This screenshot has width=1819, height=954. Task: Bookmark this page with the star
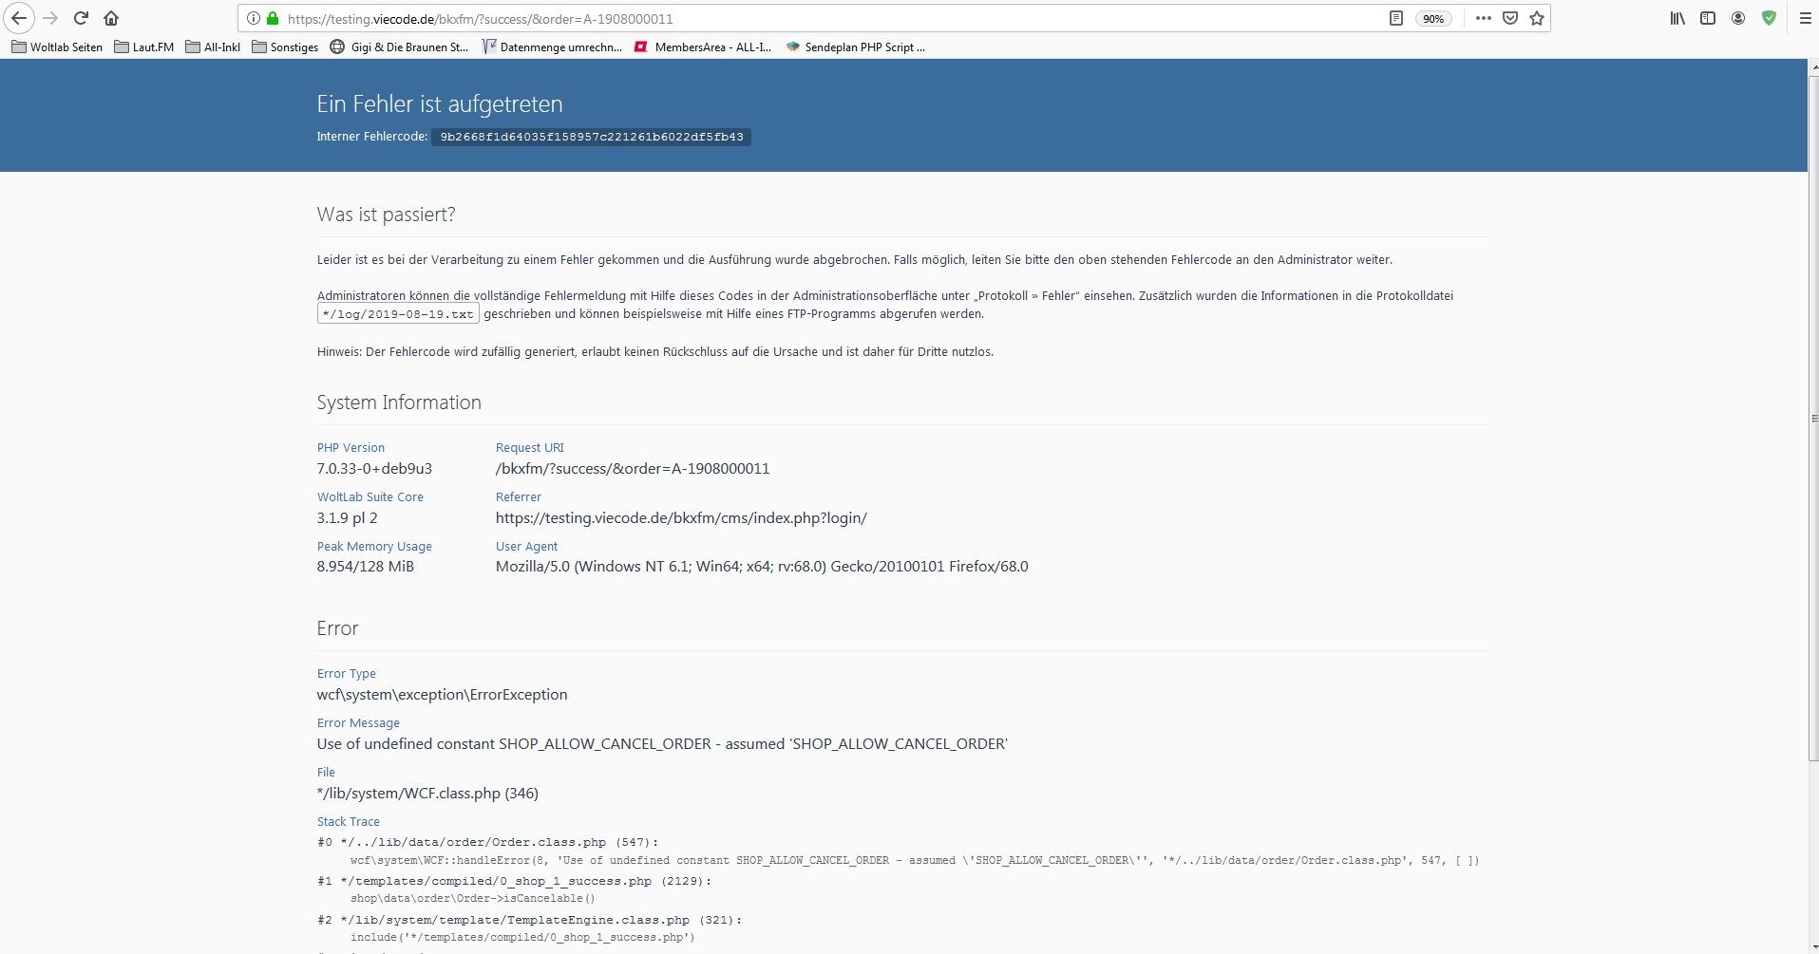click(1537, 18)
